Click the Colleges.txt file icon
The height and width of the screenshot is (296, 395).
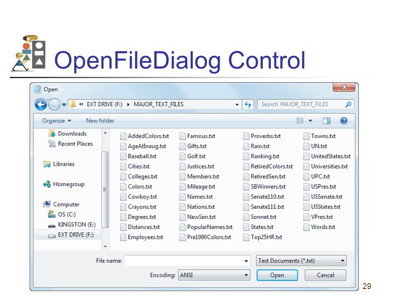[123, 177]
